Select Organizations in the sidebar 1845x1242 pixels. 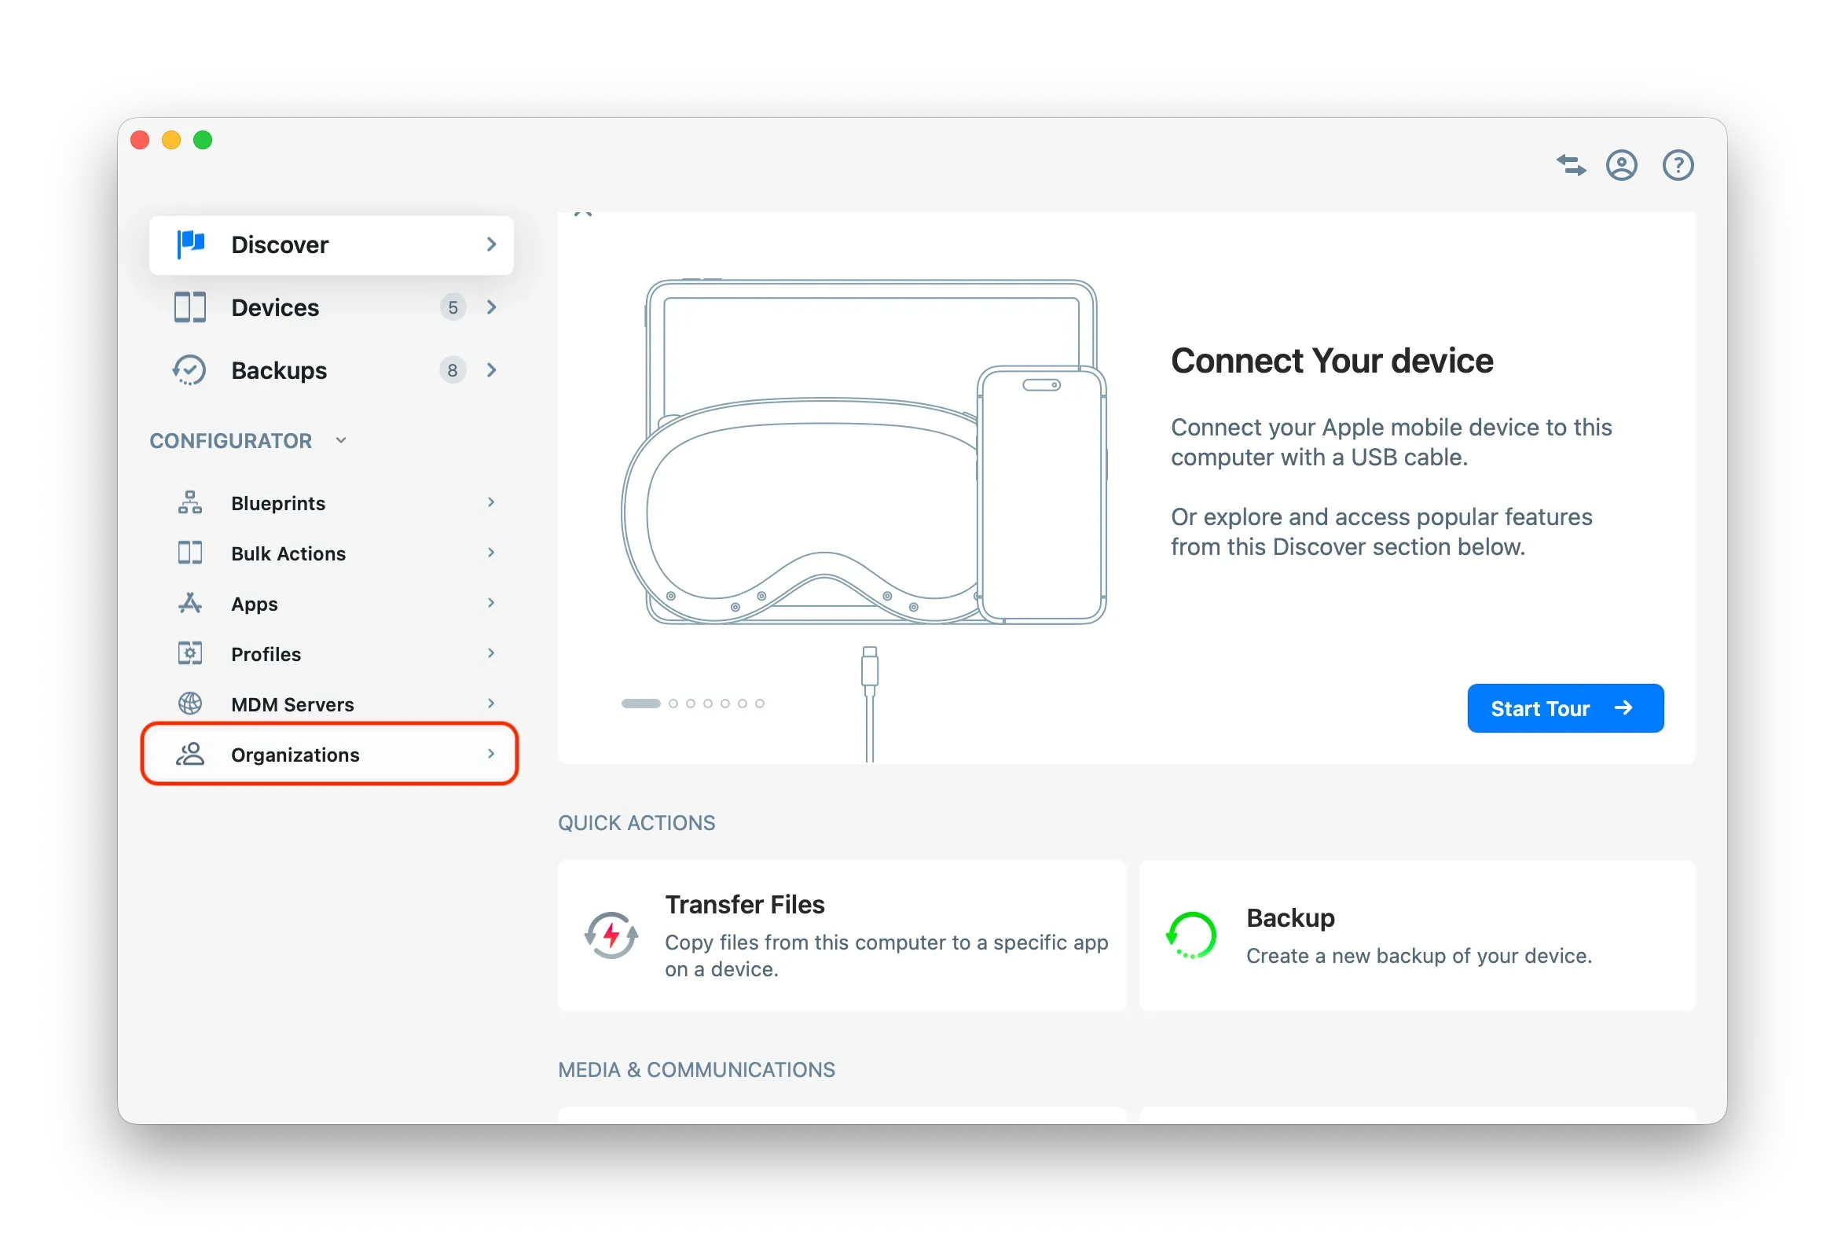295,754
